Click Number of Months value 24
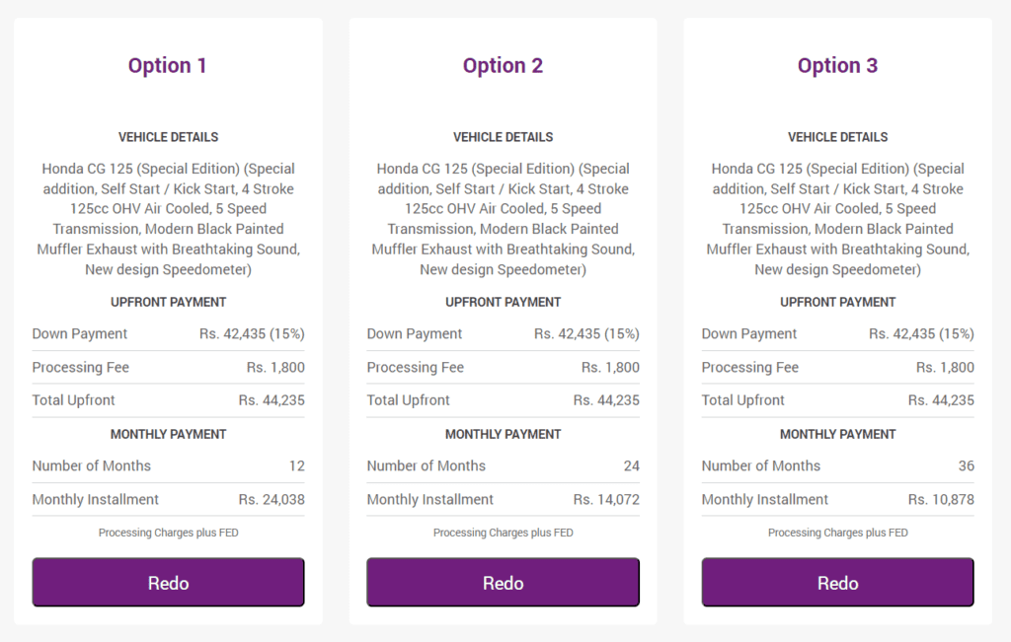This screenshot has height=642, width=1011. (631, 465)
